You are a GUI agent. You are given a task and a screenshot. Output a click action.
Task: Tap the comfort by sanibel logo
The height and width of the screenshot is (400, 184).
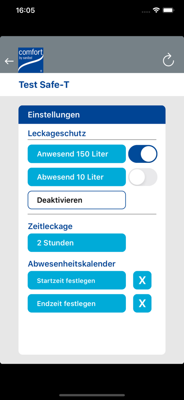[x=31, y=60]
